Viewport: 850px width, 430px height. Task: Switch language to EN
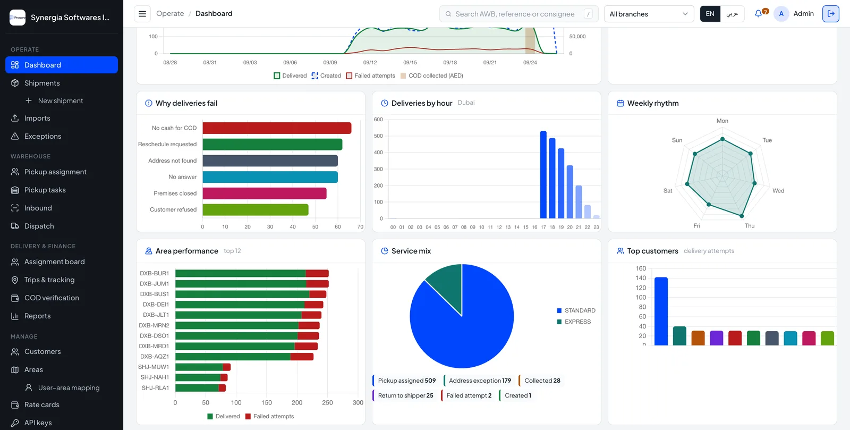click(x=710, y=14)
